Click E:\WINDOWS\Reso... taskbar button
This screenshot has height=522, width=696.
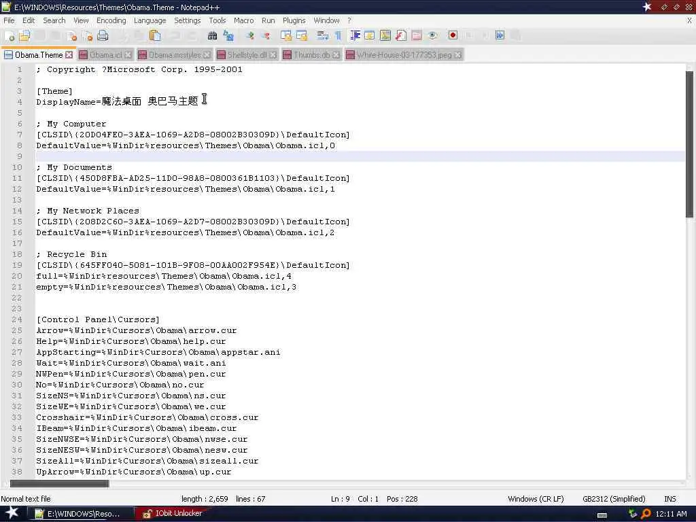81,514
